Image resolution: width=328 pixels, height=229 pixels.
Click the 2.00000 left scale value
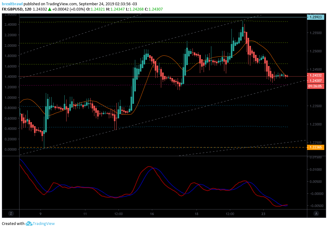point(11,46)
